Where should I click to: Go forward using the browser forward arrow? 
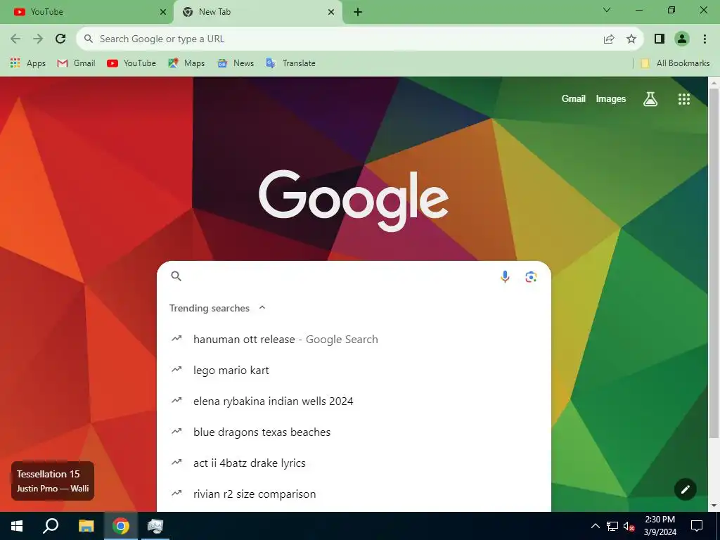(38, 39)
